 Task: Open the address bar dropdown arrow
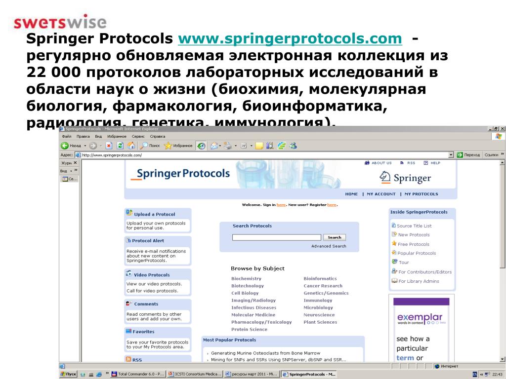pos(451,155)
